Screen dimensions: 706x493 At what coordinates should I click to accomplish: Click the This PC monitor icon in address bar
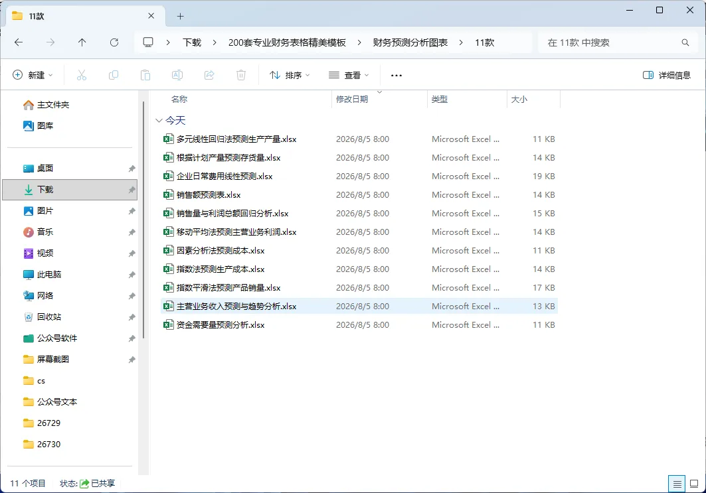click(x=148, y=42)
